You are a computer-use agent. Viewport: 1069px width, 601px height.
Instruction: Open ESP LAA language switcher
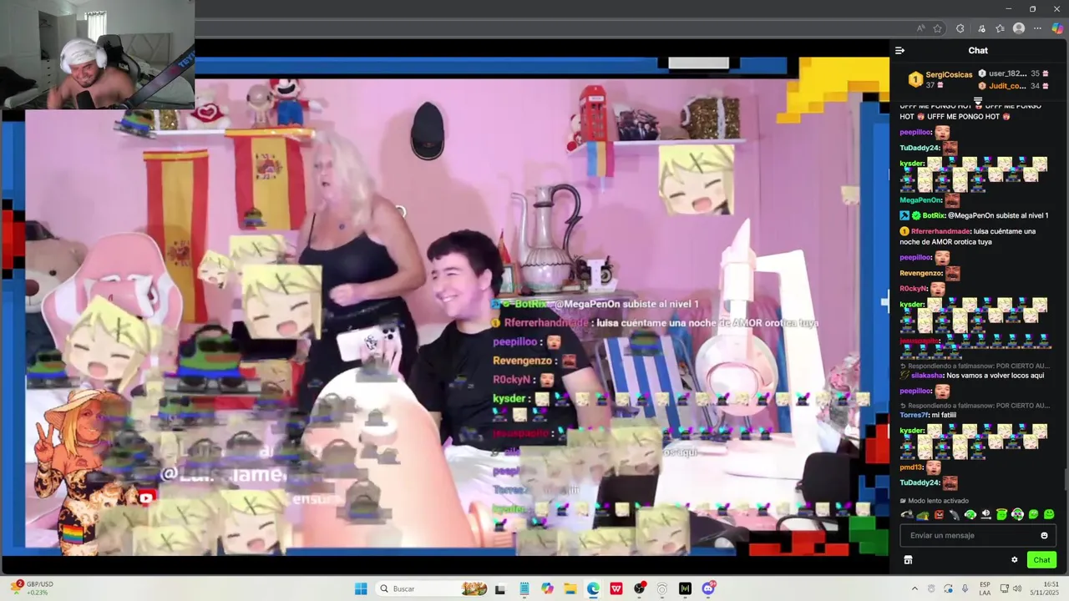[985, 588]
